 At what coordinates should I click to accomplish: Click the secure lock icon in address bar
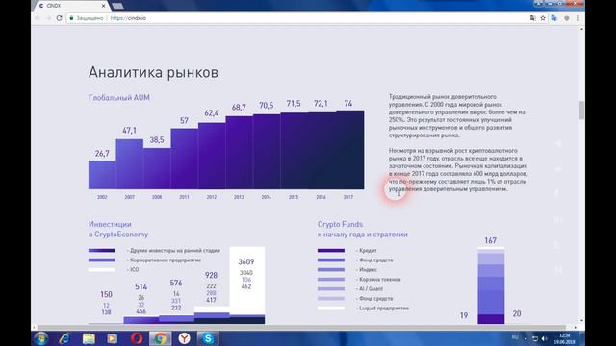point(71,18)
